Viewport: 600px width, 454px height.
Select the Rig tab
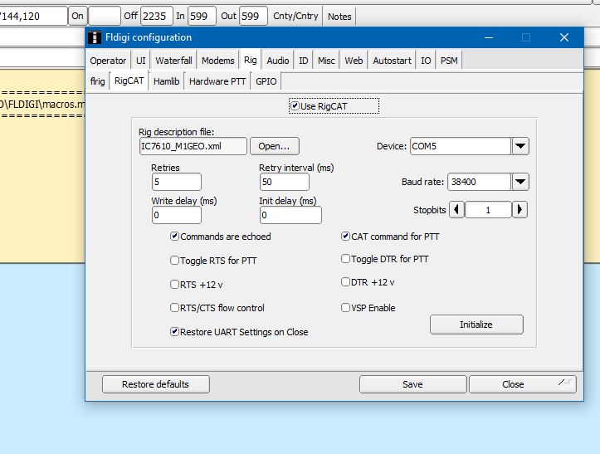click(251, 60)
